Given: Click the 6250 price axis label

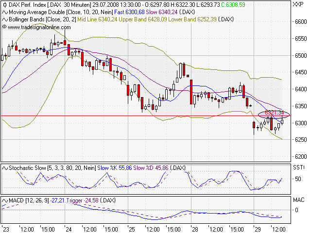Looking at the screenshot, I should click(x=301, y=140).
